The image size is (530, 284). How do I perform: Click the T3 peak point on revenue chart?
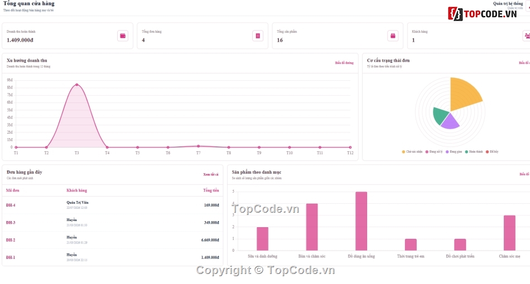coord(77,85)
